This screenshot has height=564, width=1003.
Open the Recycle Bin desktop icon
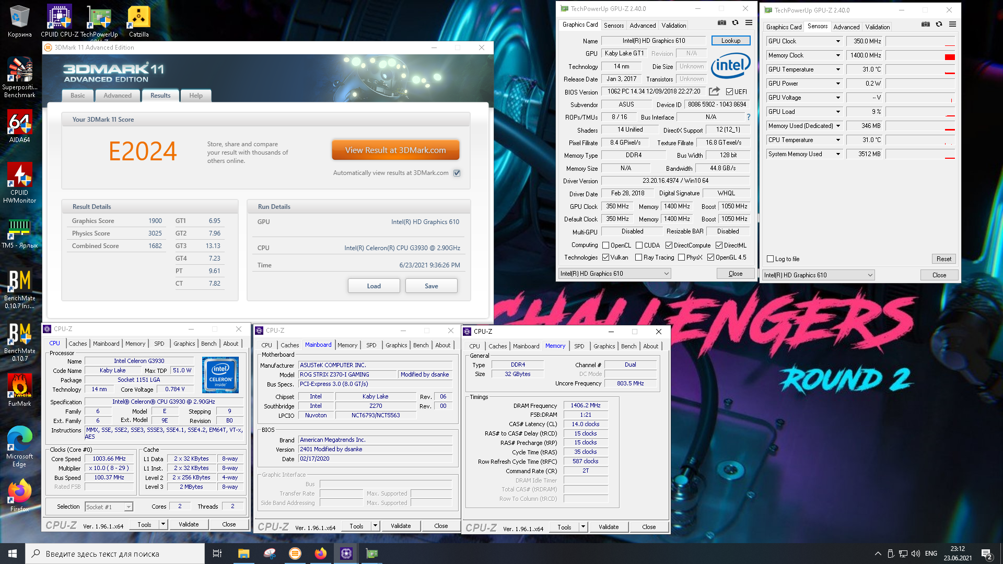point(19,21)
